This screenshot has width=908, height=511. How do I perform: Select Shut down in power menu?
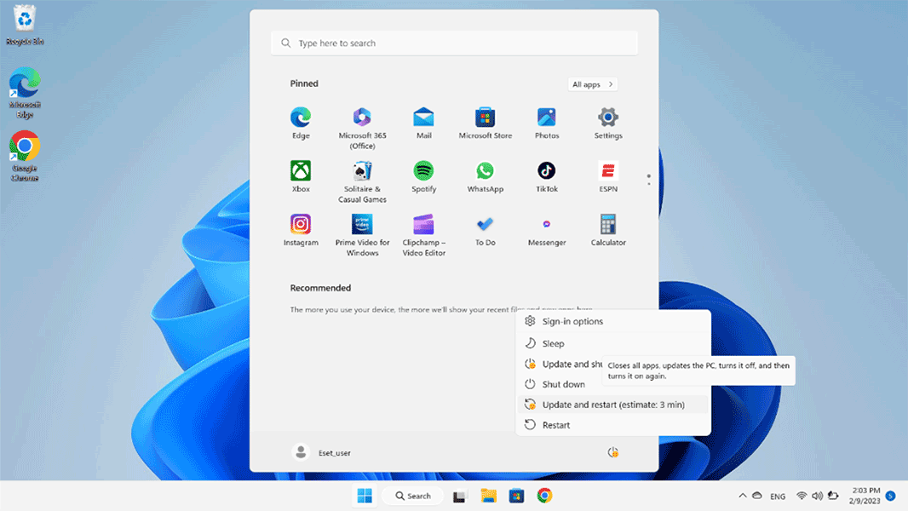click(563, 384)
